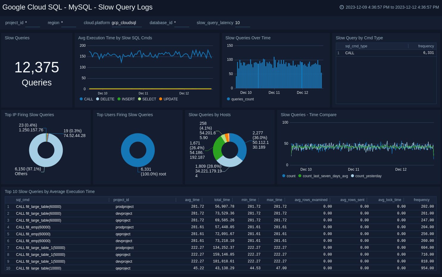Open the dashboard time range selector
This screenshot has width=442, height=277.
[389, 7]
